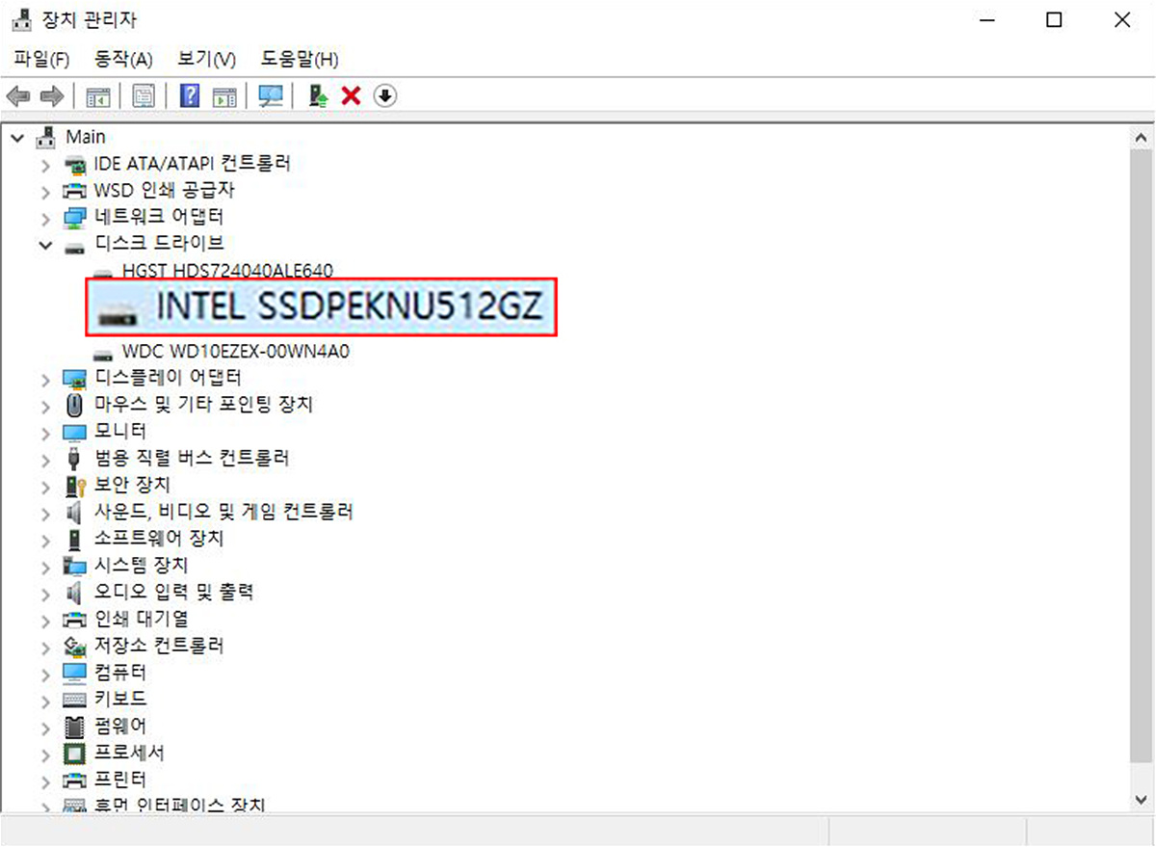The height and width of the screenshot is (847, 1156).
Task: Click the 키보드 category icon
Action: pyautogui.click(x=74, y=699)
